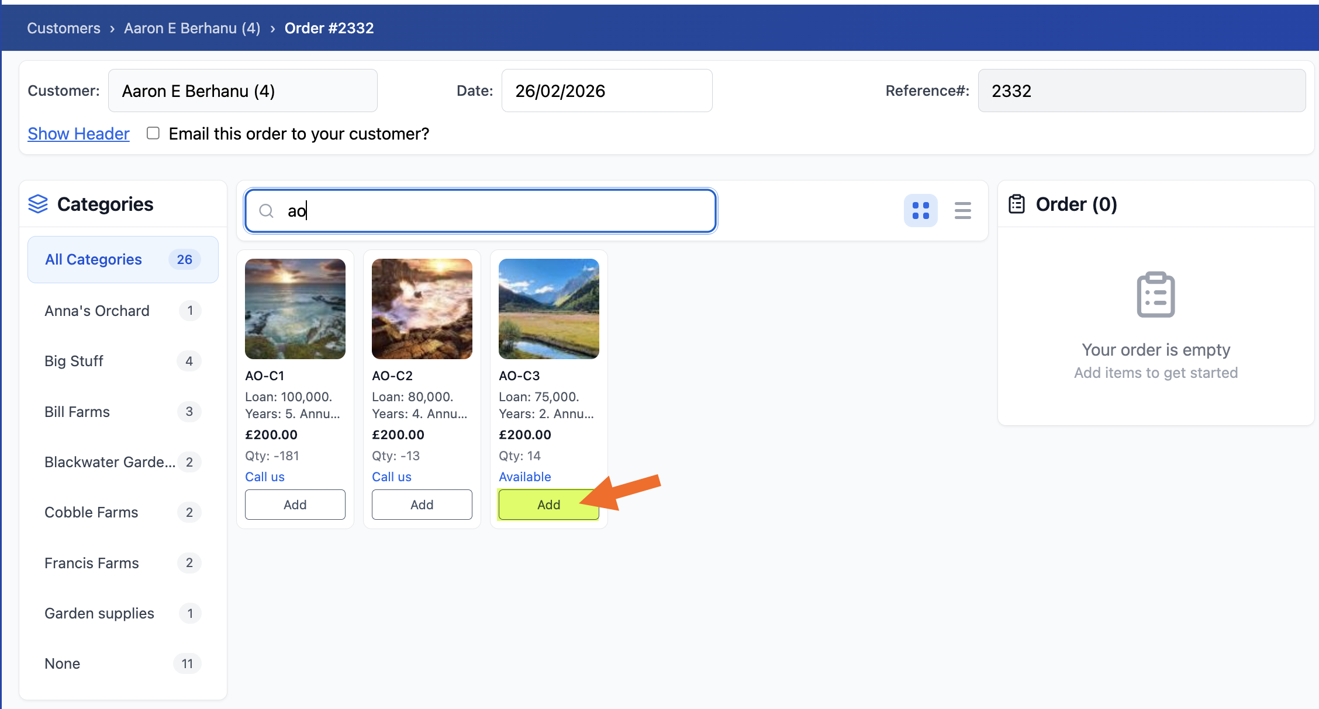This screenshot has height=709, width=1319.
Task: Open Aaron E Berhanu breadcrumb
Action: click(192, 28)
